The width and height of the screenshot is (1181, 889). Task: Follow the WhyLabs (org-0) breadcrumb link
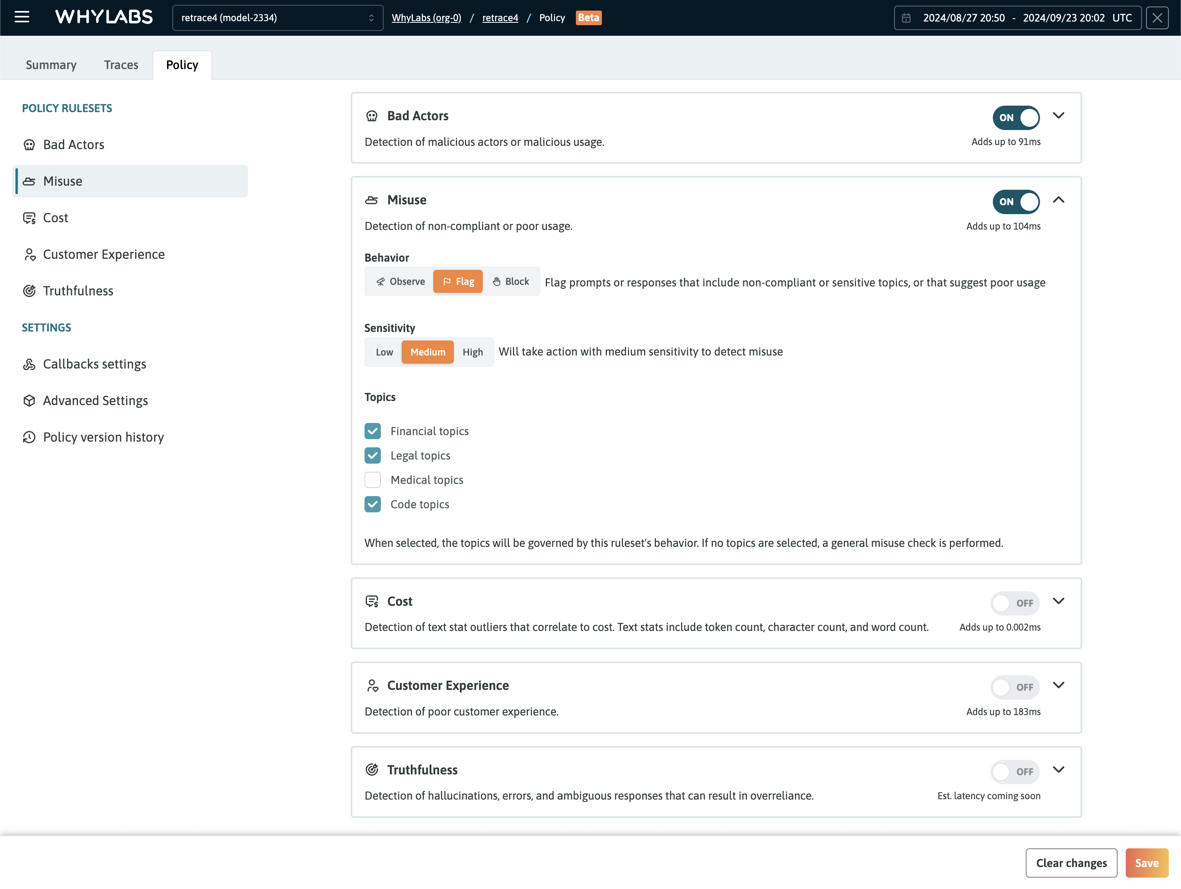click(426, 17)
